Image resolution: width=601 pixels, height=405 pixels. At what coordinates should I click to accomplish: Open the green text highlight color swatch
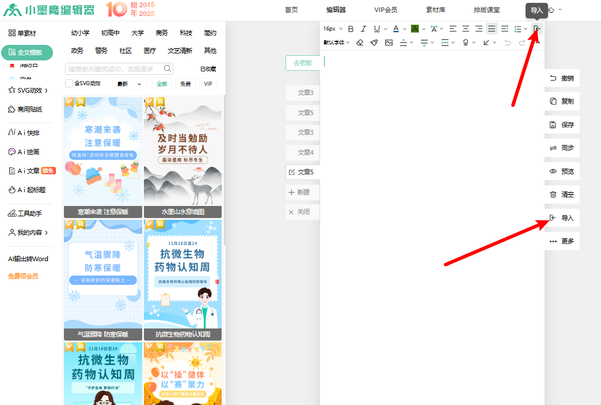click(x=414, y=29)
